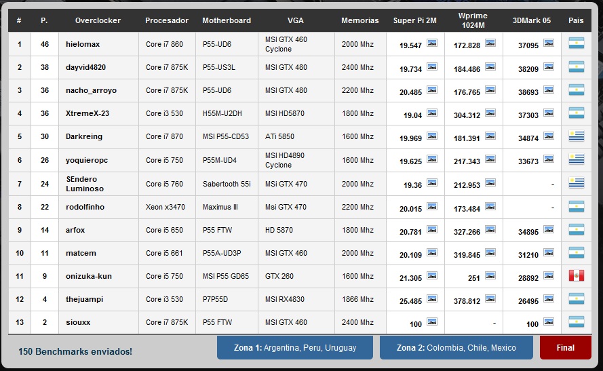Click the 3DMark 05 column header

click(532, 20)
